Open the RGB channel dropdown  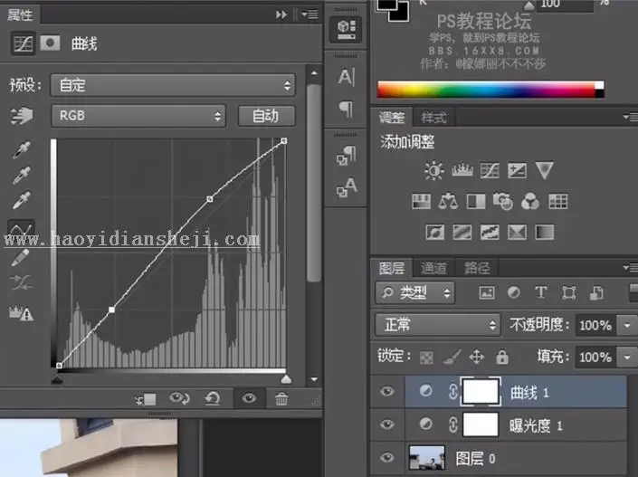(x=138, y=116)
